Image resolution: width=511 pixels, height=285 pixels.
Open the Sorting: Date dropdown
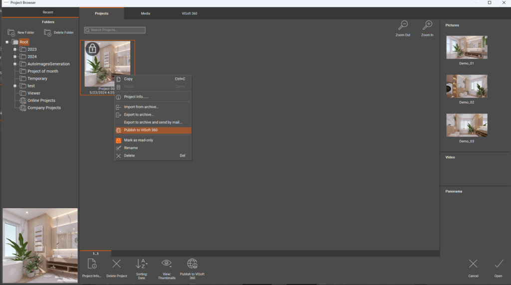[141, 264]
